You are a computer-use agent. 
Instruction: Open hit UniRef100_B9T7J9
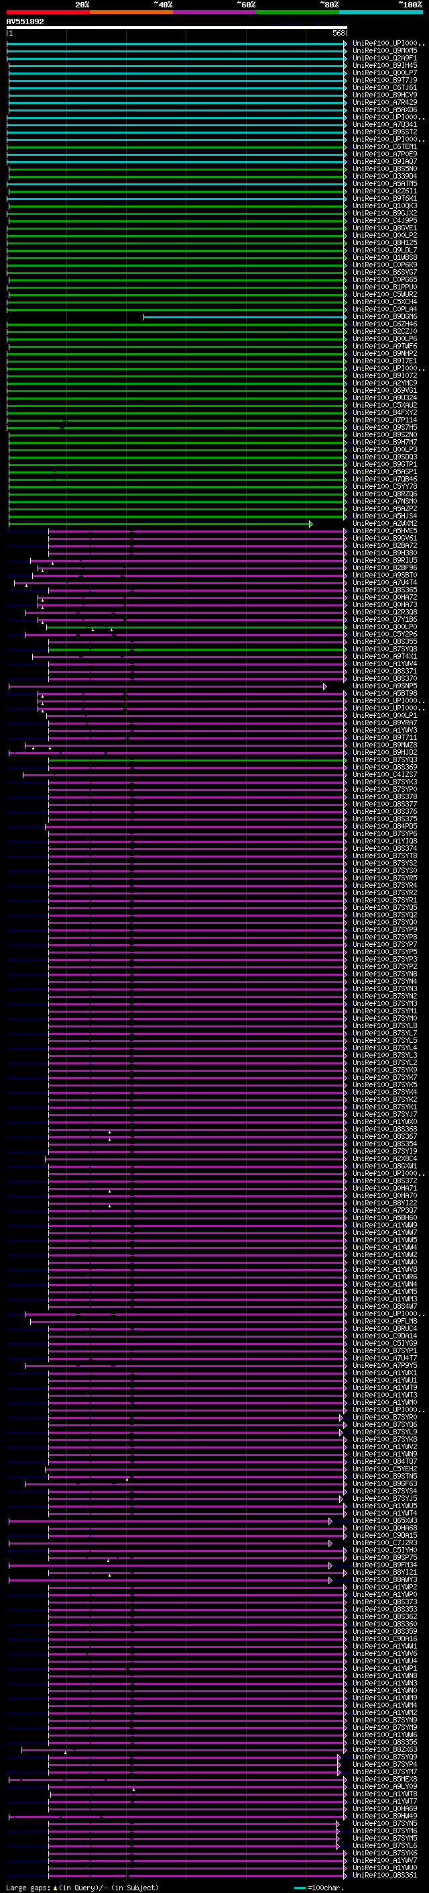click(x=385, y=80)
